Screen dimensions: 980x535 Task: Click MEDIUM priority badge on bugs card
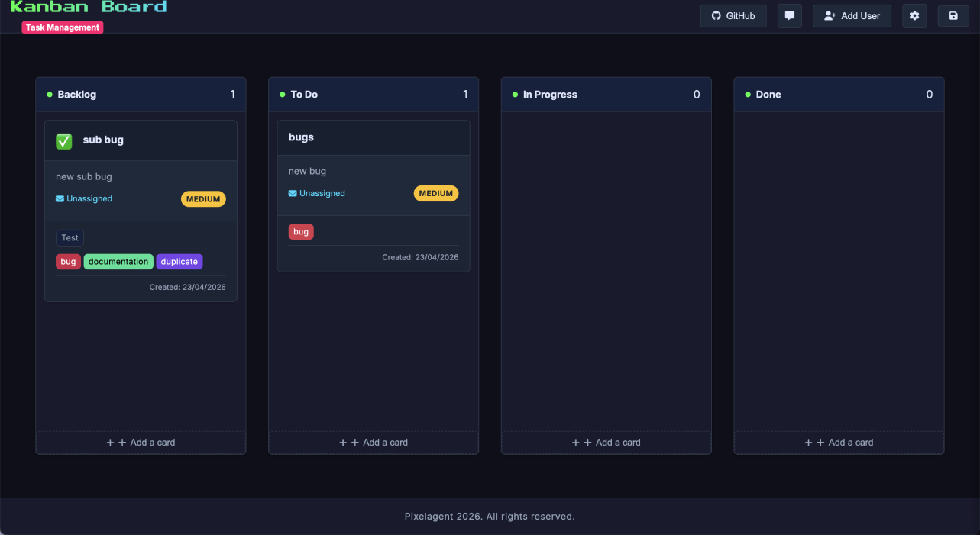pyautogui.click(x=436, y=194)
